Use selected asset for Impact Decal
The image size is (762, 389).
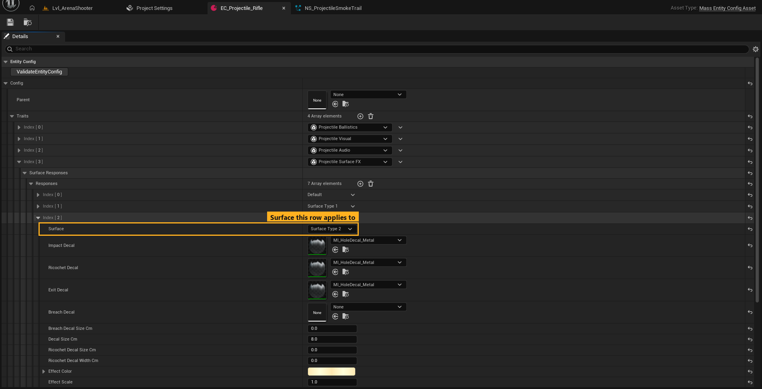[335, 250]
